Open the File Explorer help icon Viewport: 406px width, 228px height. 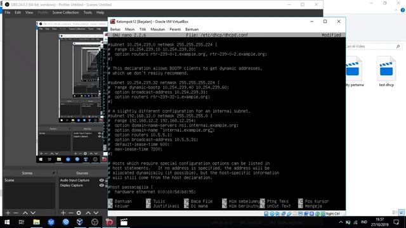(403, 10)
